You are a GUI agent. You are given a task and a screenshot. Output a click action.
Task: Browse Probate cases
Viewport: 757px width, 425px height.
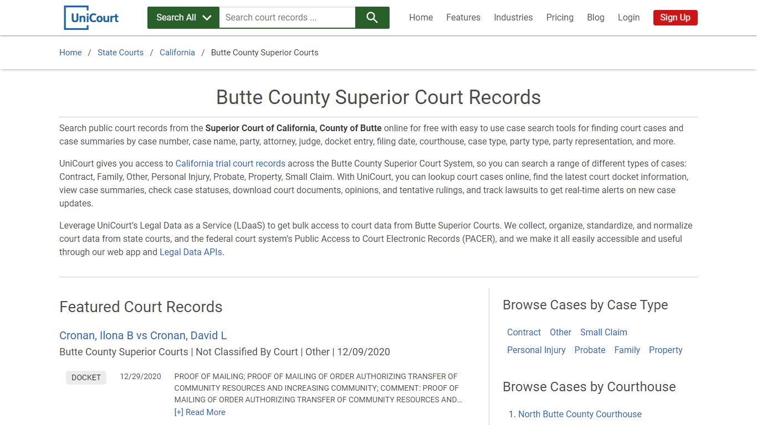click(x=590, y=350)
